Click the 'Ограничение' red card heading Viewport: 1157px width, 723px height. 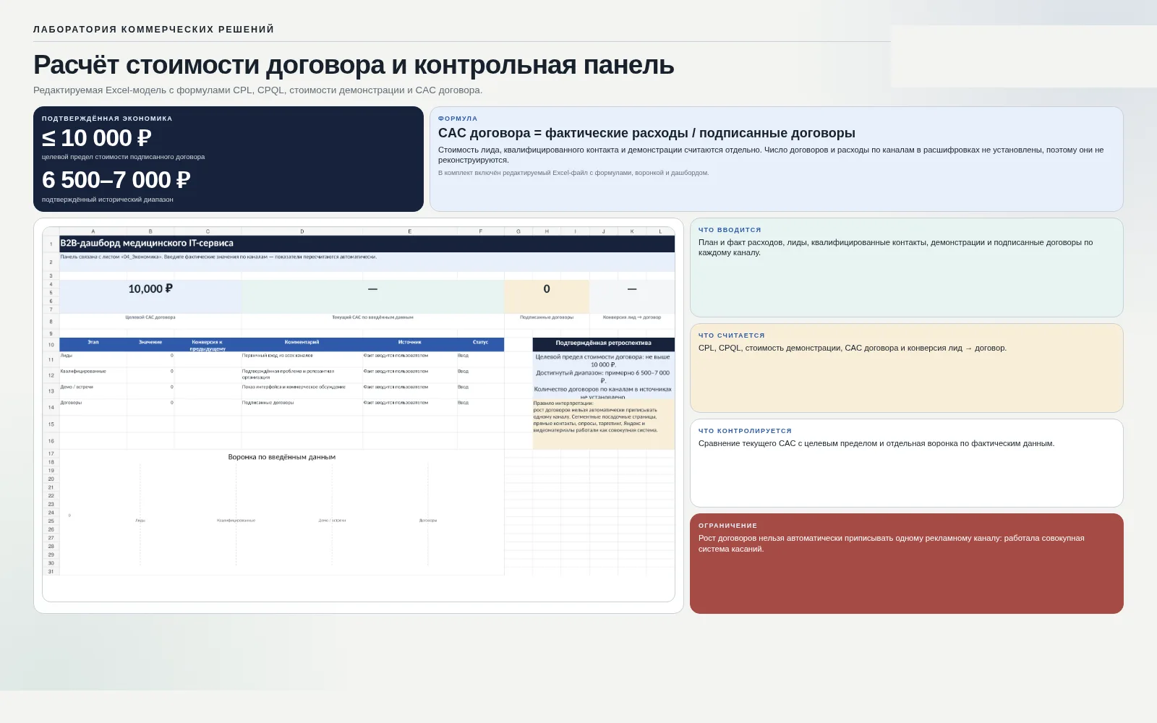tap(727, 526)
